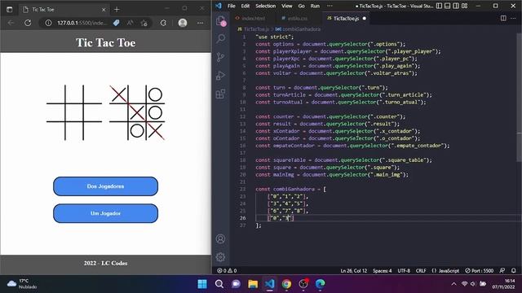This screenshot has width=522, height=293.
Task: Click the Dos Jogadores button
Action: (105, 186)
